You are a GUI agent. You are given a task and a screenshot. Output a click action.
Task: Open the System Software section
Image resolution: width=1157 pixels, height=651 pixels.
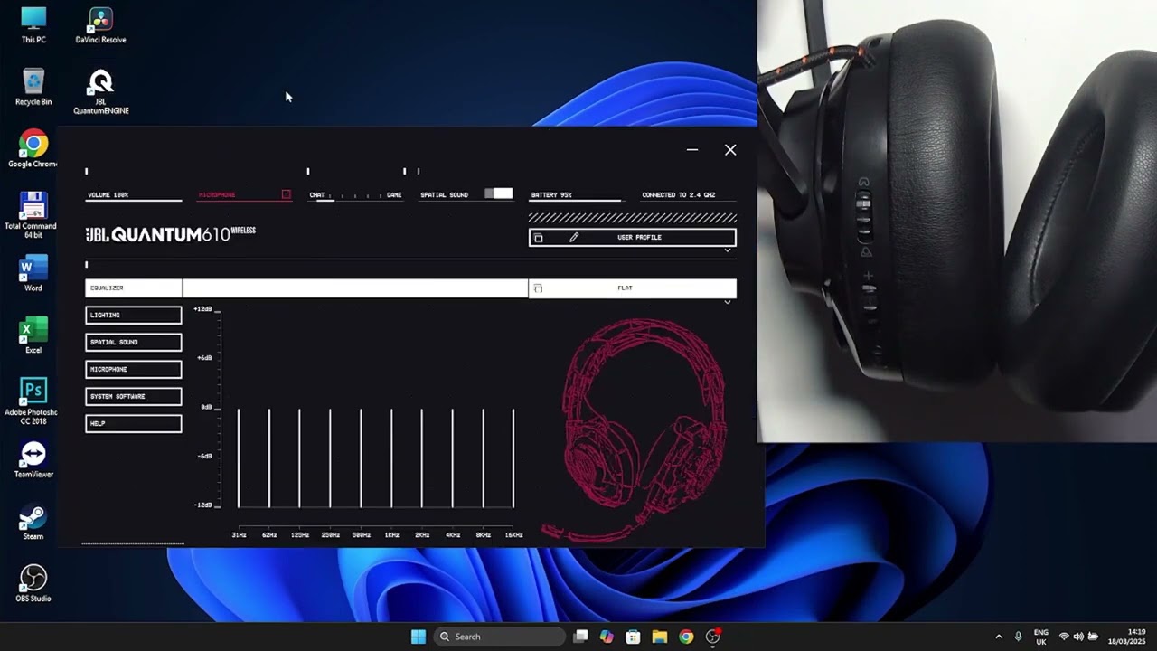coord(134,396)
